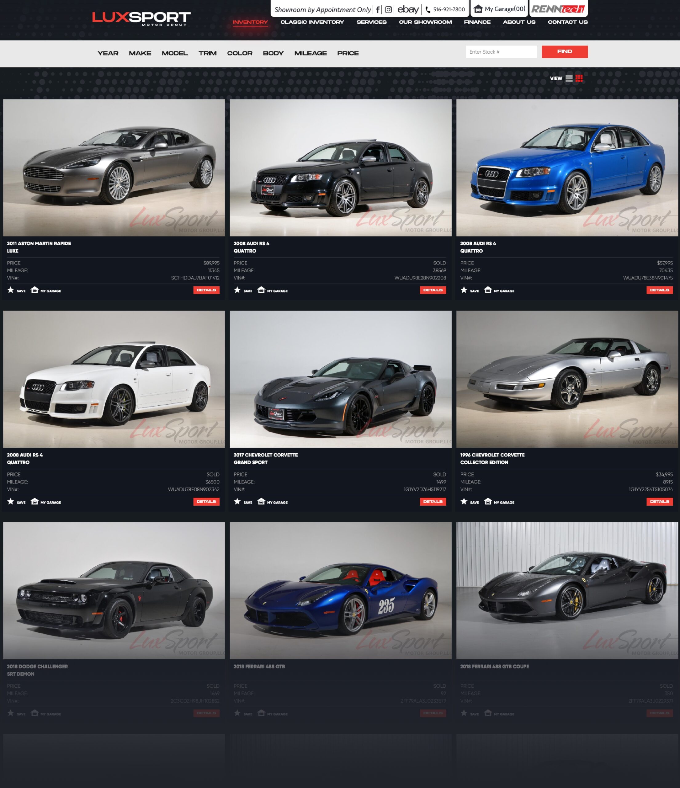Open CONTACT US page
Screen dimensions: 680x788
[x=568, y=22]
